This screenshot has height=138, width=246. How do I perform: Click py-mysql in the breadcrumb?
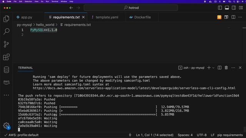click(x=24, y=25)
